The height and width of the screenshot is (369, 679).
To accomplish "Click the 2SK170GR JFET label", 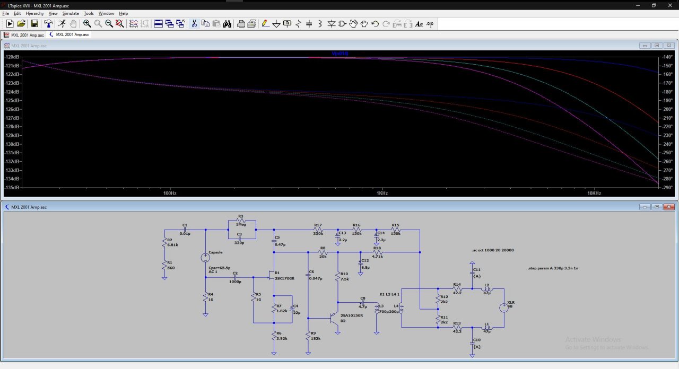I will click(x=285, y=278).
